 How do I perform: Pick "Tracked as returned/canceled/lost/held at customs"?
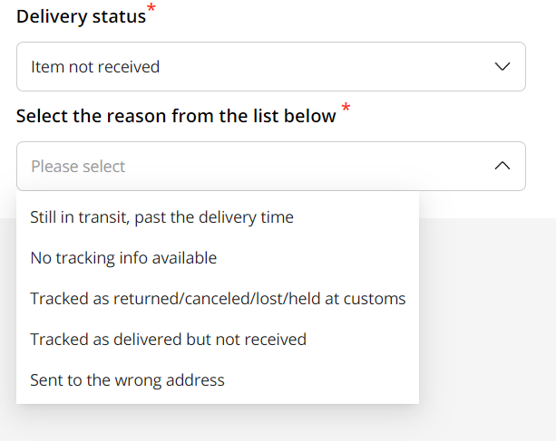pyautogui.click(x=218, y=299)
